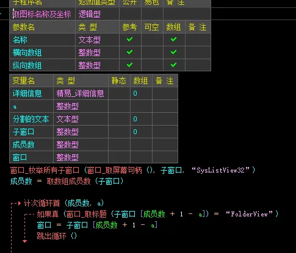Click "SysListView32" string literal
This screenshot has width=296, height=253.
tap(221, 170)
